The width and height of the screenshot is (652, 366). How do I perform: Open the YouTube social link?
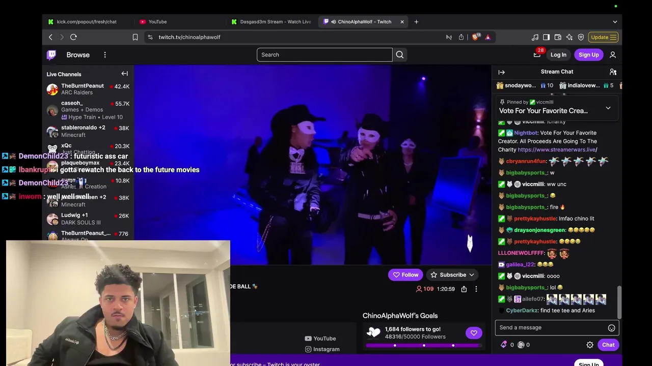320,339
